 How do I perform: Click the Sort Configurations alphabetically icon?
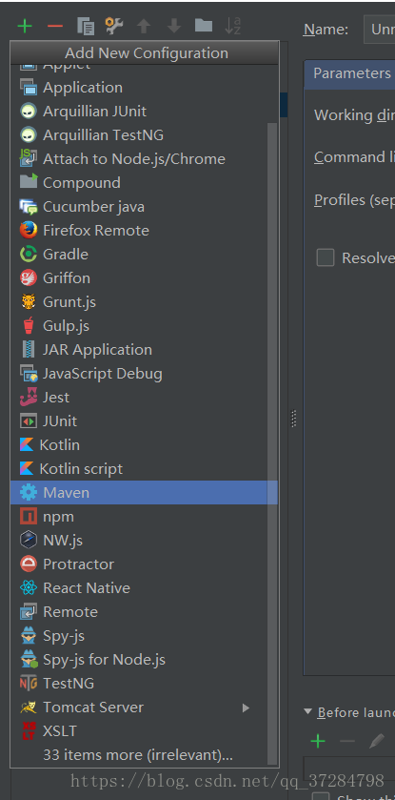(232, 26)
